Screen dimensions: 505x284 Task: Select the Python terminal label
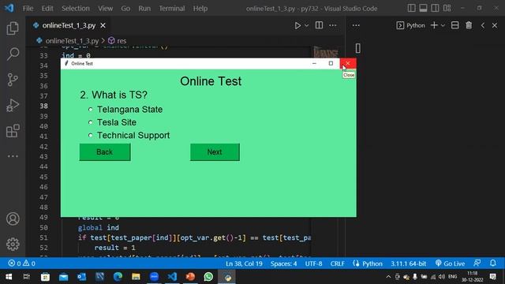[x=411, y=25]
